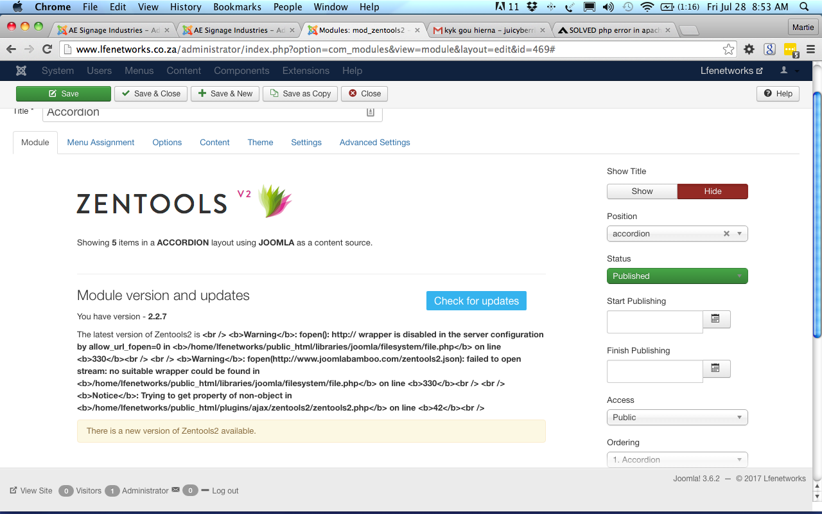The width and height of the screenshot is (822, 514).
Task: Open the settings gear extension
Action: coord(749,49)
